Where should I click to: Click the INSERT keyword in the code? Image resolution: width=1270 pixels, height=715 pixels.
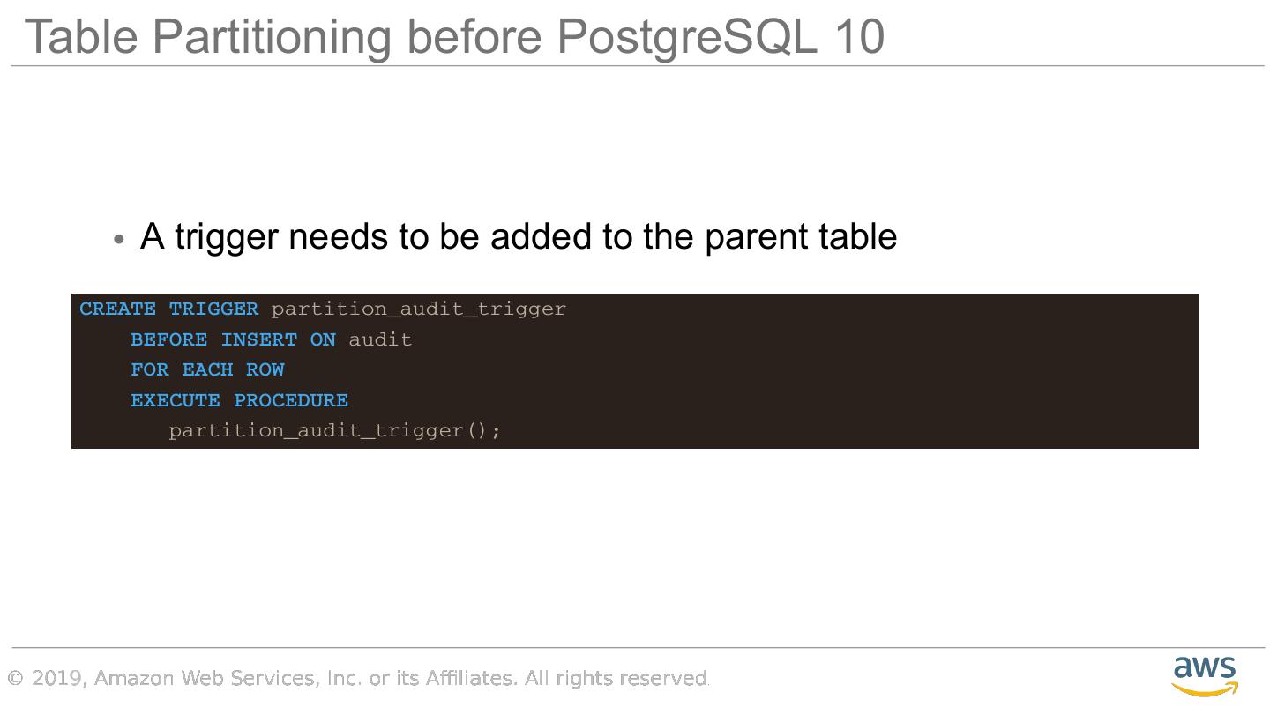[x=258, y=340]
